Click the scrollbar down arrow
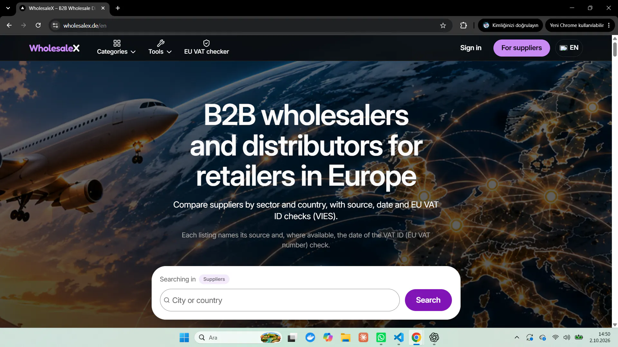Screen dimensions: 618x347 (x=615, y=325)
